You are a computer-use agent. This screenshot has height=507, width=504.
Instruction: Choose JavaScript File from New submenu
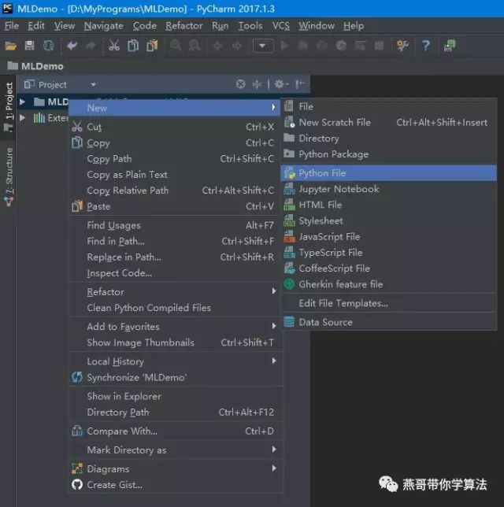pos(388,237)
